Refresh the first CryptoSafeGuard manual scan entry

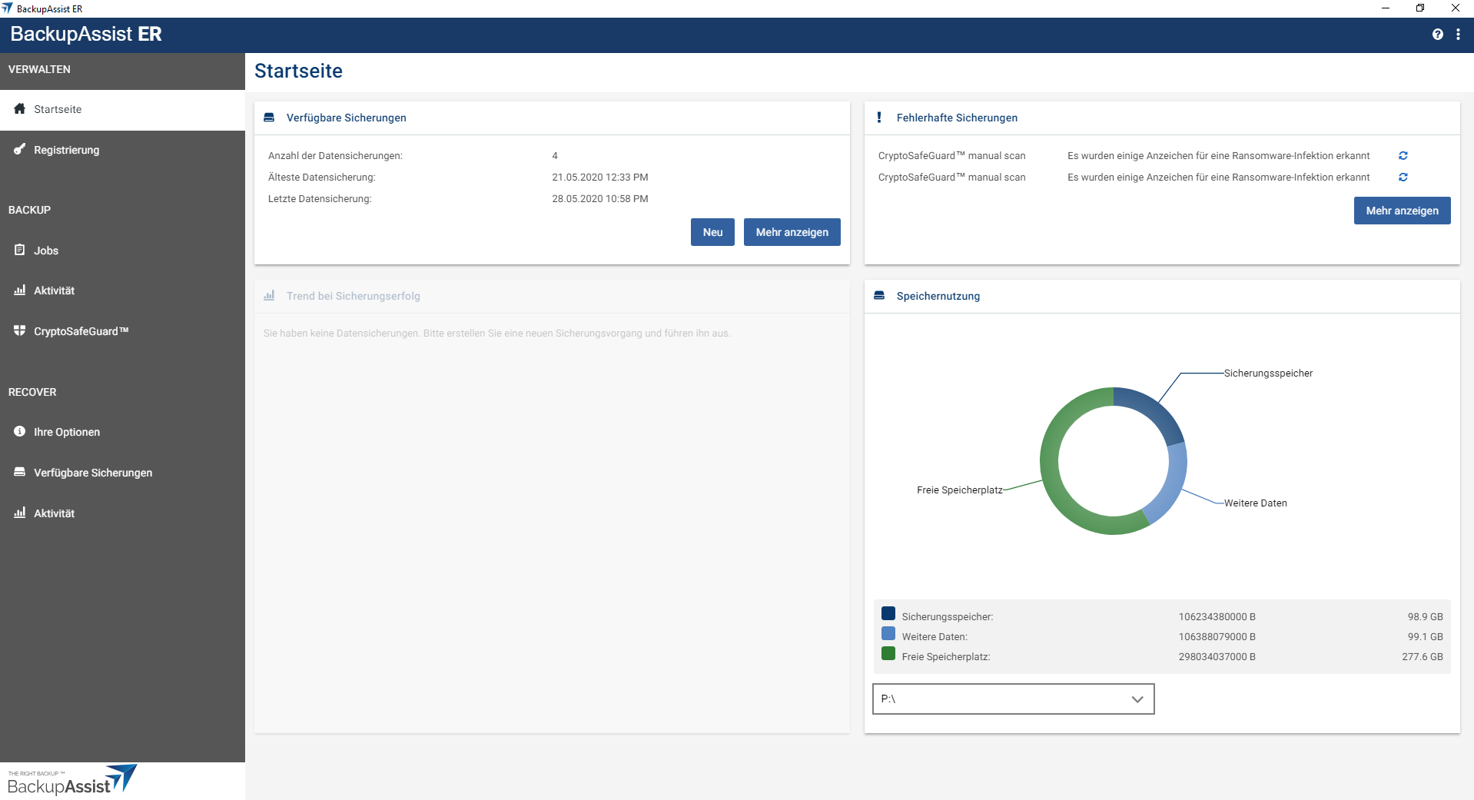click(1403, 155)
